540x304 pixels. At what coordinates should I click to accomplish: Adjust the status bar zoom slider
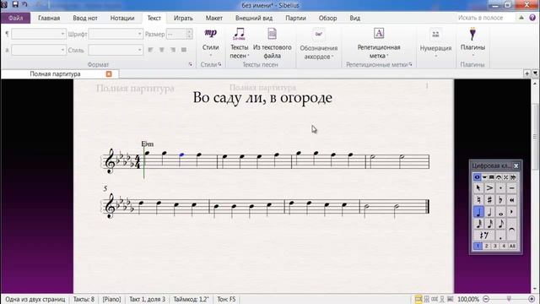point(509,299)
